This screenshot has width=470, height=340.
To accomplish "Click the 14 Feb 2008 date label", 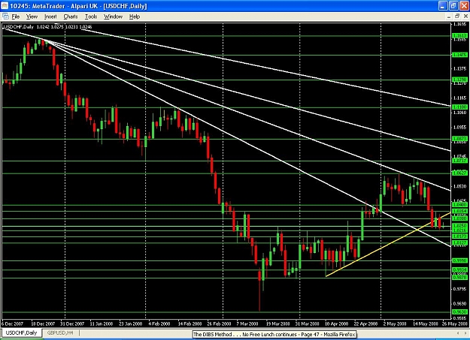I will [x=190, y=323].
